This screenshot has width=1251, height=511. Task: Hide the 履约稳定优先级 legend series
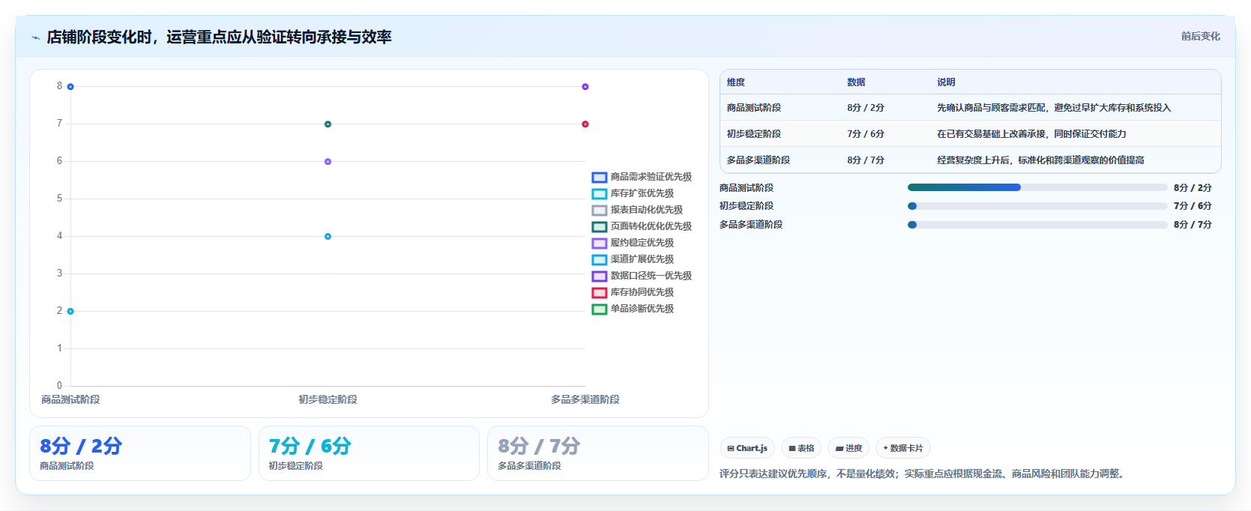tap(633, 243)
